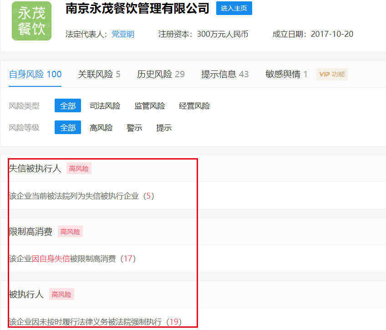Click 高风险 tag next to 失信被执行人
Image resolution: width=386 pixels, height=330 pixels.
pyautogui.click(x=79, y=169)
